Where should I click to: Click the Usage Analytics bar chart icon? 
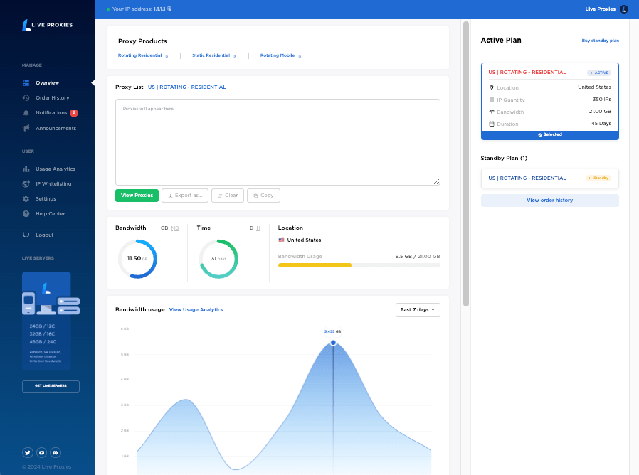pos(26,169)
